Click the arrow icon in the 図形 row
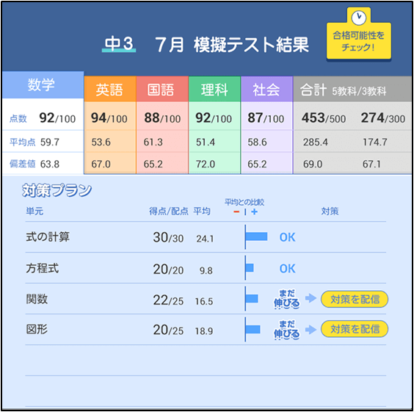The image size is (414, 412). coord(310,329)
